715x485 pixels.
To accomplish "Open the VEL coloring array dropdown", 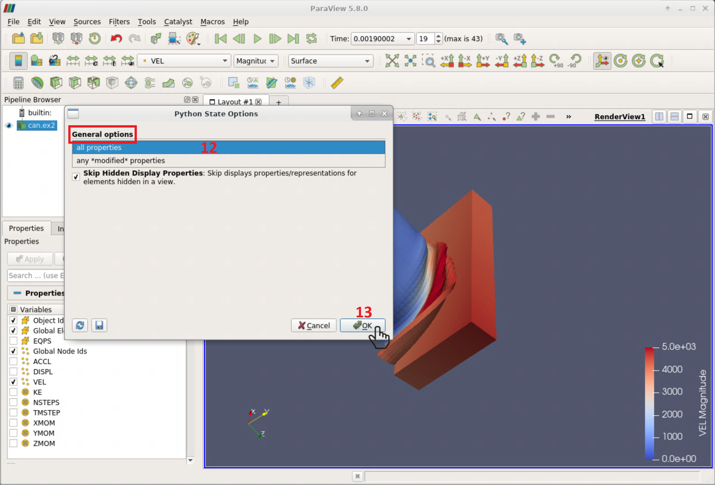I will 184,61.
